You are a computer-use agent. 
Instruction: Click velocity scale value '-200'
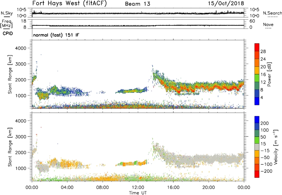266,171
